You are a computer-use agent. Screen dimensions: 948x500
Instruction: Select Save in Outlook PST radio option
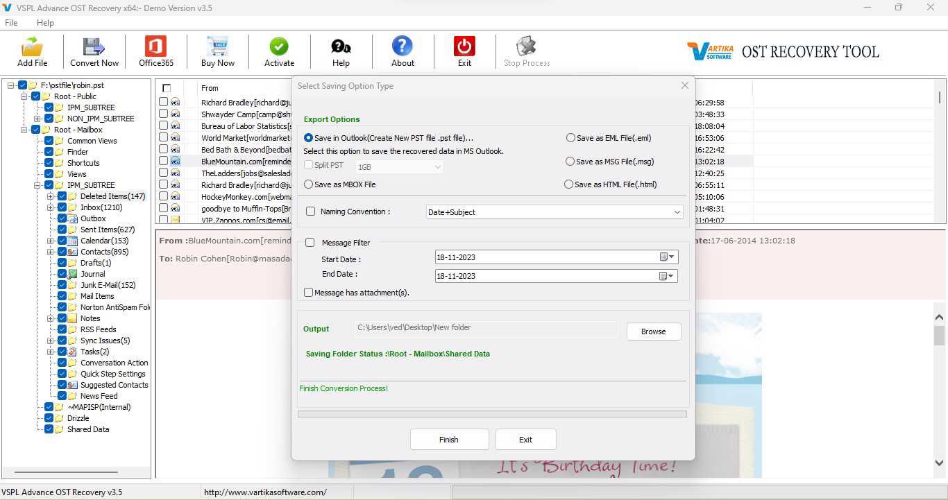(x=308, y=138)
